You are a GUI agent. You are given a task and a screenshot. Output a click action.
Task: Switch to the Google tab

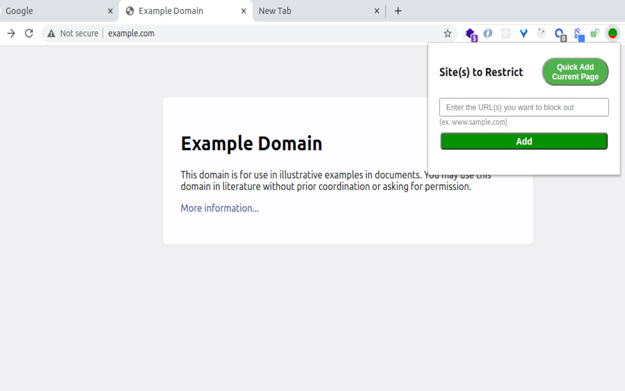pos(54,11)
